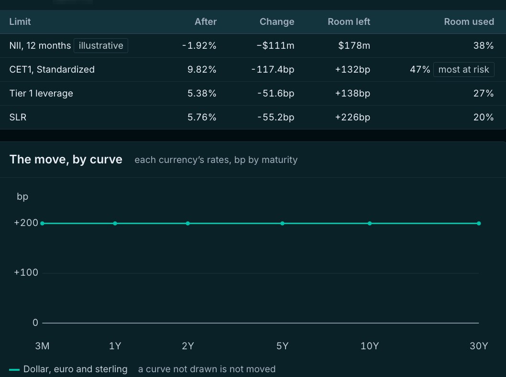Select the 'SLR' row label
Image resolution: width=506 pixels, height=377 pixels.
[18, 117]
